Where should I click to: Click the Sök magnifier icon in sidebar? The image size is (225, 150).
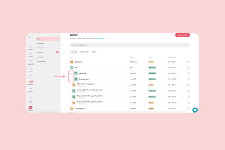[31, 99]
